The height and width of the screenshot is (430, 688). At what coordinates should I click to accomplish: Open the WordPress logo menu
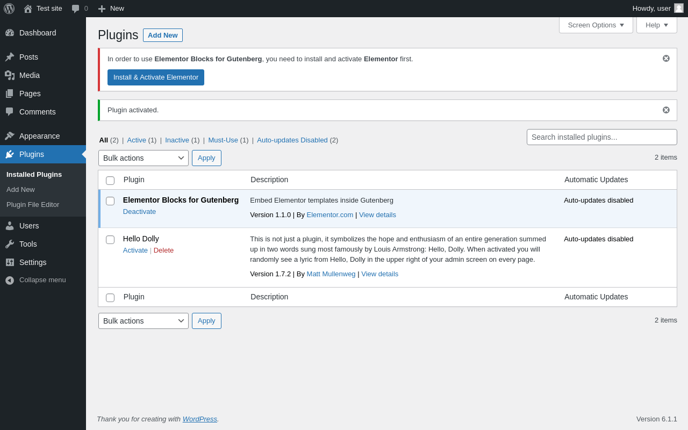pos(9,9)
